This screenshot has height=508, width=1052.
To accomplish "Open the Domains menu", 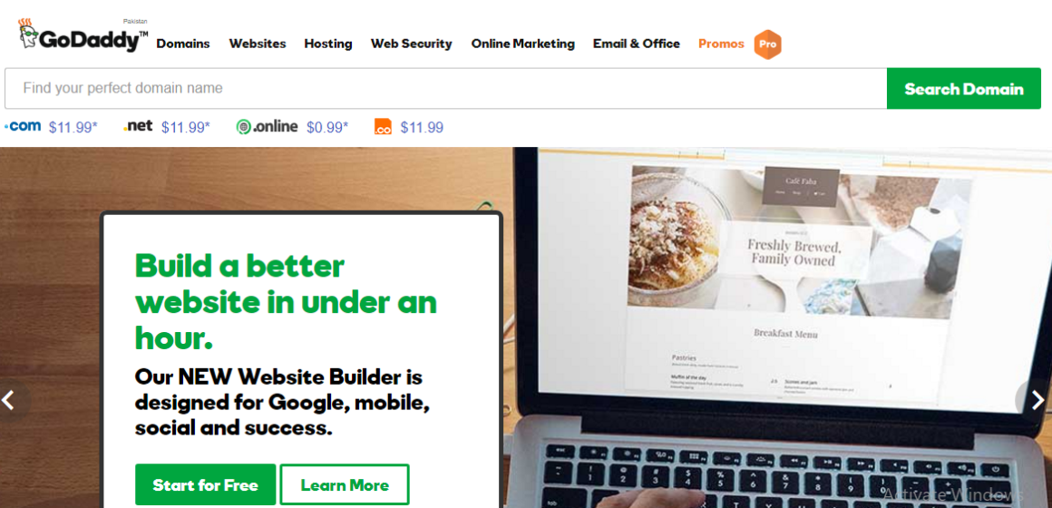I will (x=183, y=44).
